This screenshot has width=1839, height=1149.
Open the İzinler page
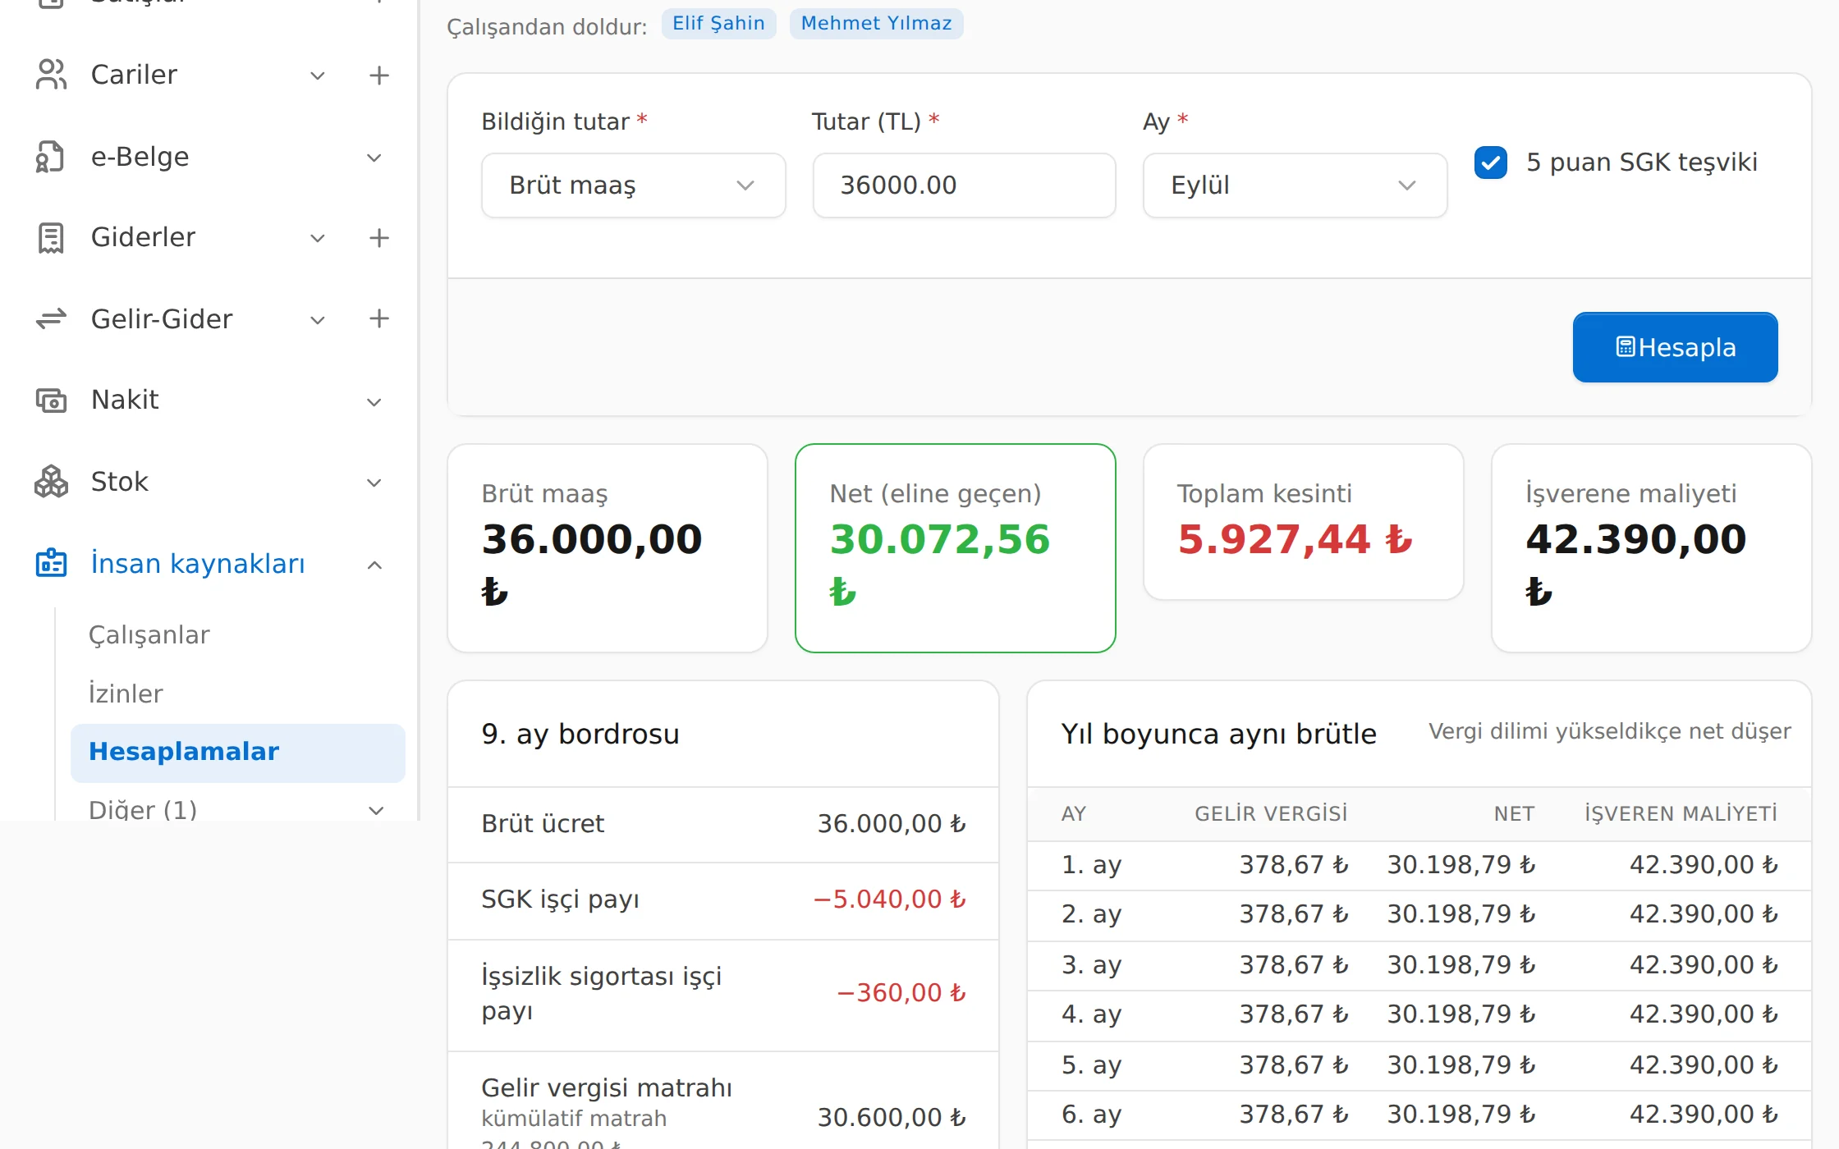(x=126, y=694)
